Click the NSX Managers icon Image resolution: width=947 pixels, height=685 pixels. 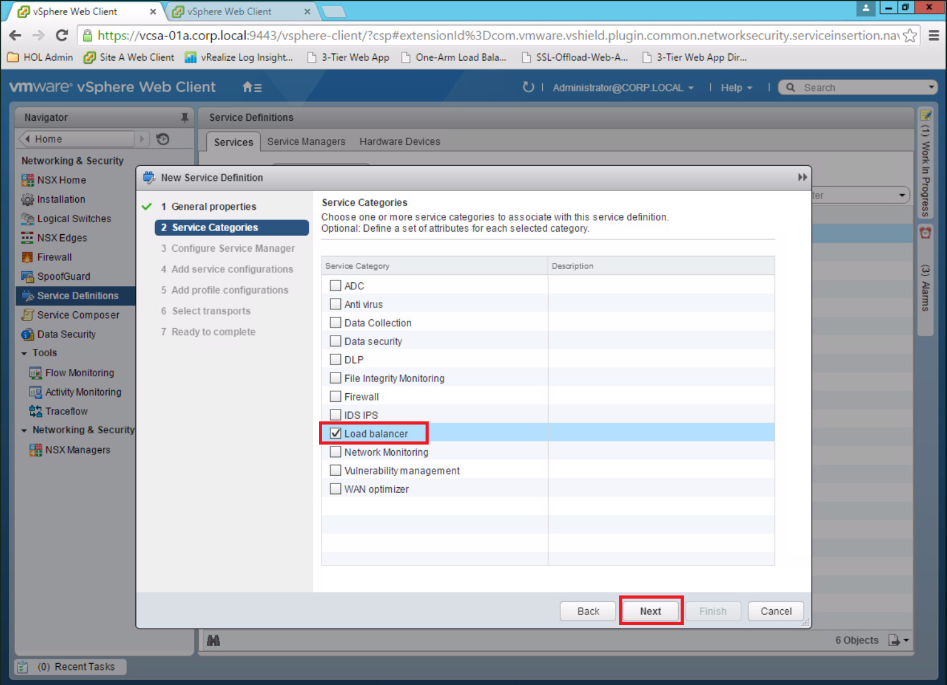[36, 450]
